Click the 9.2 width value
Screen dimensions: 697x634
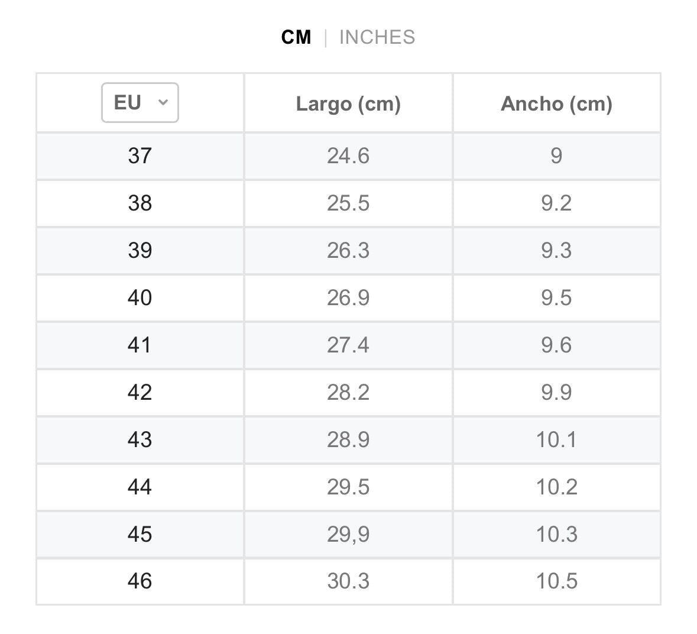(x=556, y=203)
